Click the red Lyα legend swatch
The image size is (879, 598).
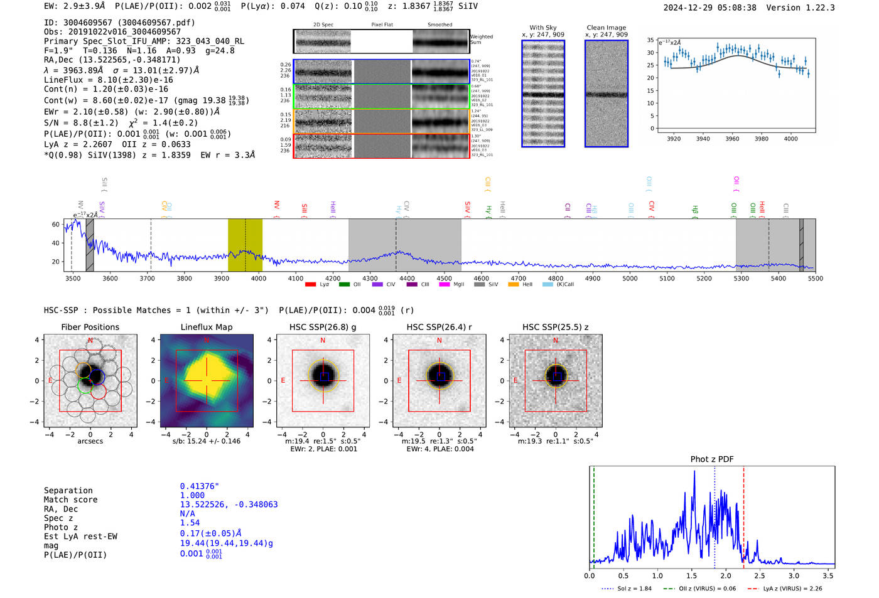pos(310,285)
